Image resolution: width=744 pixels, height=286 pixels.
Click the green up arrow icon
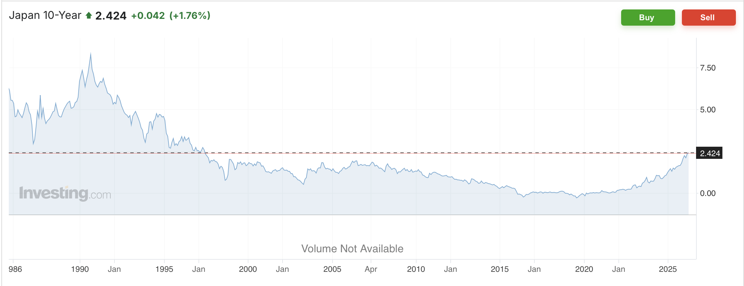[x=88, y=16]
